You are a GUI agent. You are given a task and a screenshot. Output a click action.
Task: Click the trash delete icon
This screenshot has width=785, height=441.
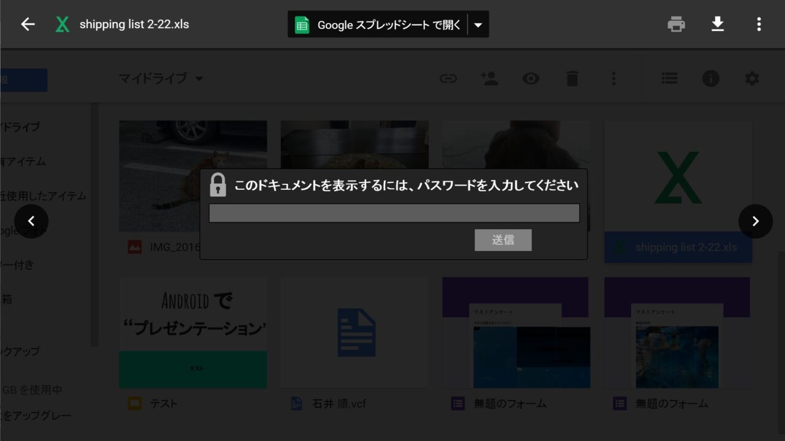(572, 78)
